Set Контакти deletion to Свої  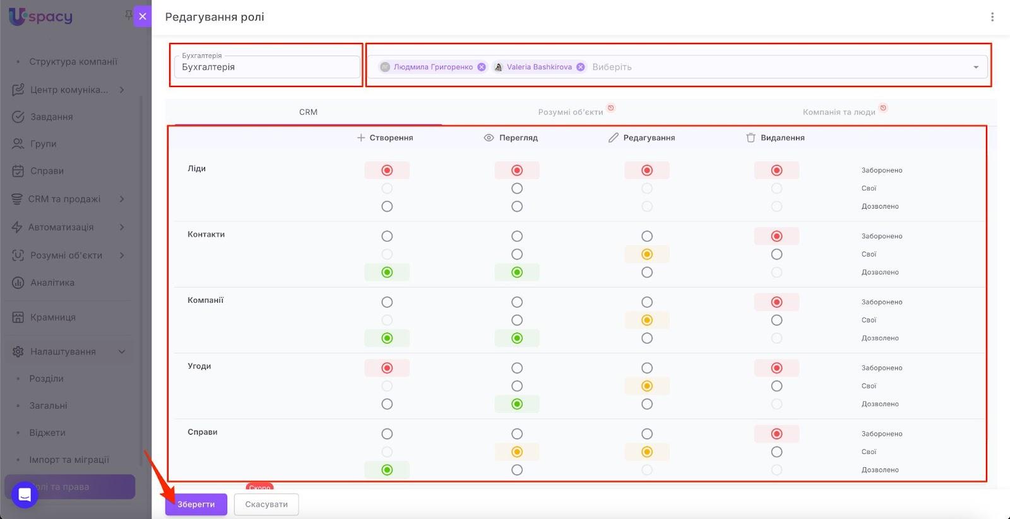(776, 254)
